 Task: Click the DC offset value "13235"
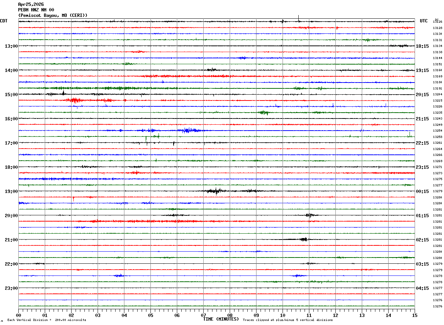tap(437, 113)
